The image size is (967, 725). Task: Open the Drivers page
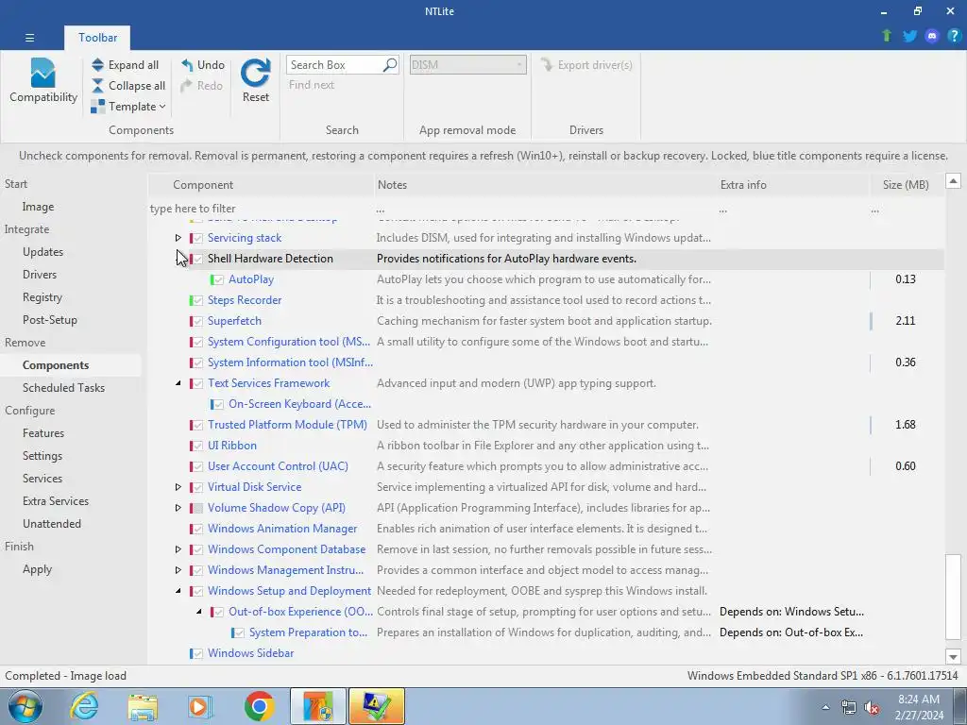(40, 275)
